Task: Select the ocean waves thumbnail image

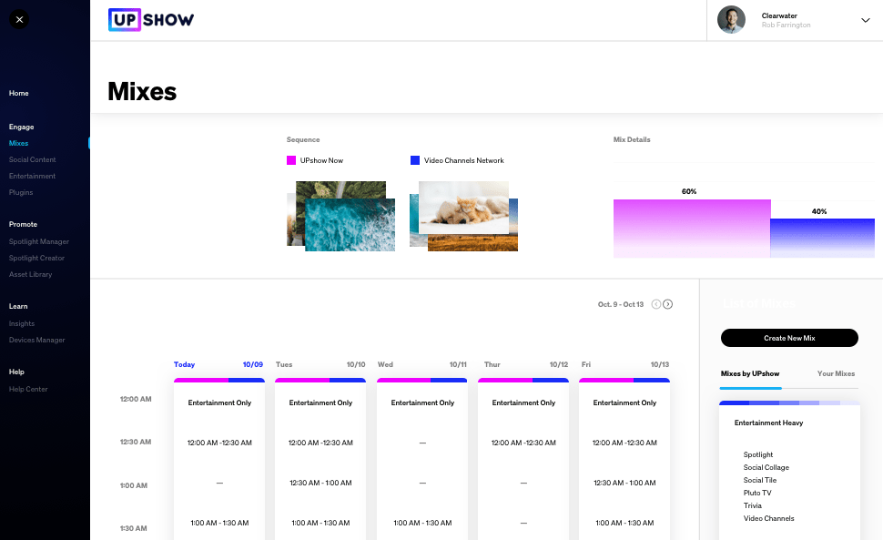Action: 350,226
